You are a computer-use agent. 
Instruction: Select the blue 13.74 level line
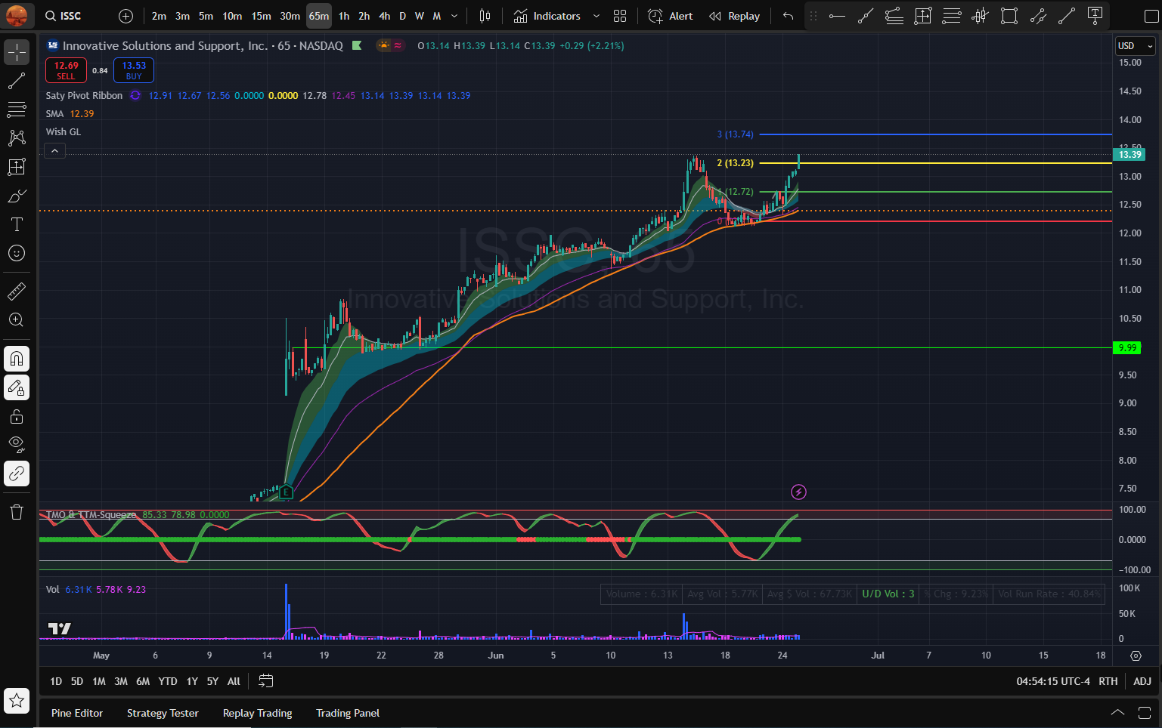tap(935, 134)
